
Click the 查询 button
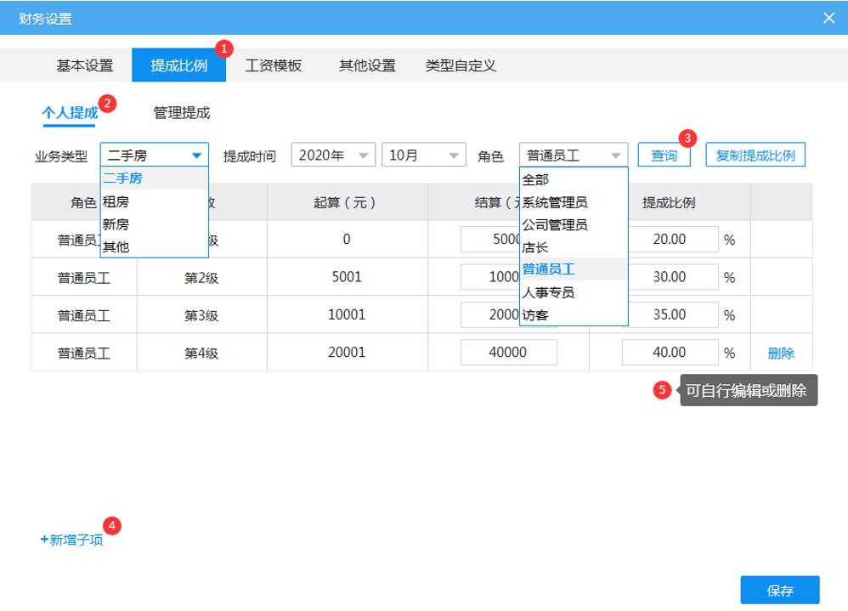[x=664, y=156]
